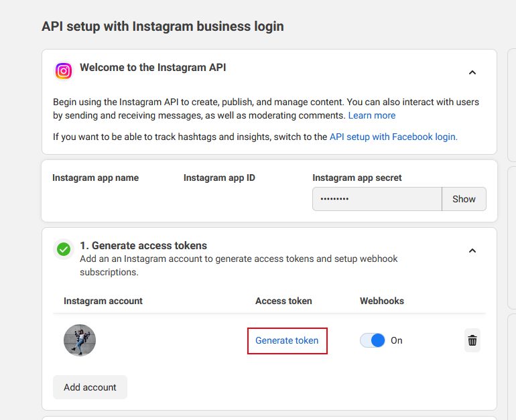The height and width of the screenshot is (420, 516).
Task: Click the Webhooks column header
Action: [x=382, y=301]
